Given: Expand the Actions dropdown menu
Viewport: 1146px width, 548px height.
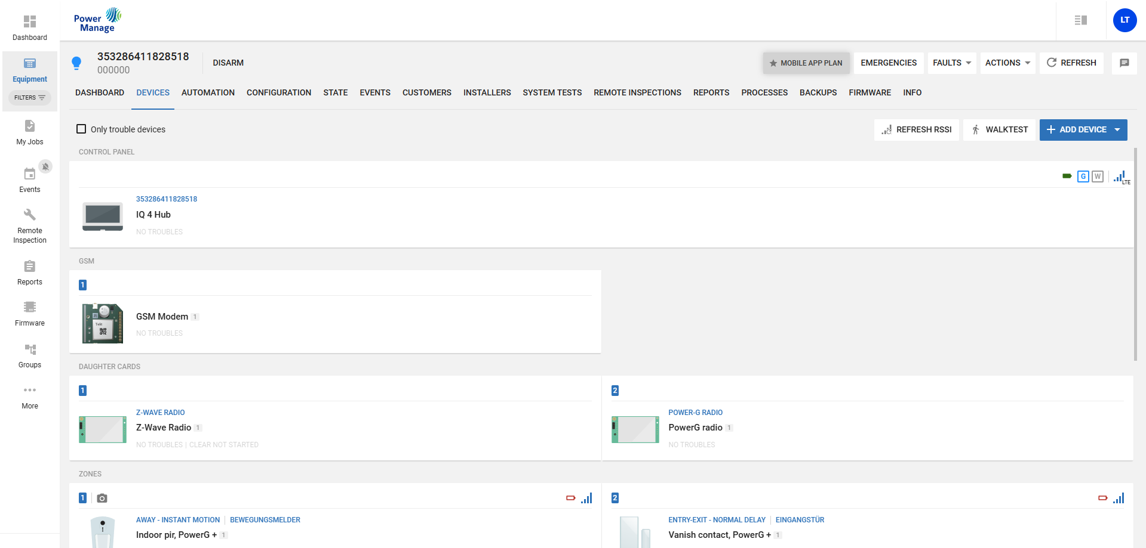Looking at the screenshot, I should (x=1007, y=63).
